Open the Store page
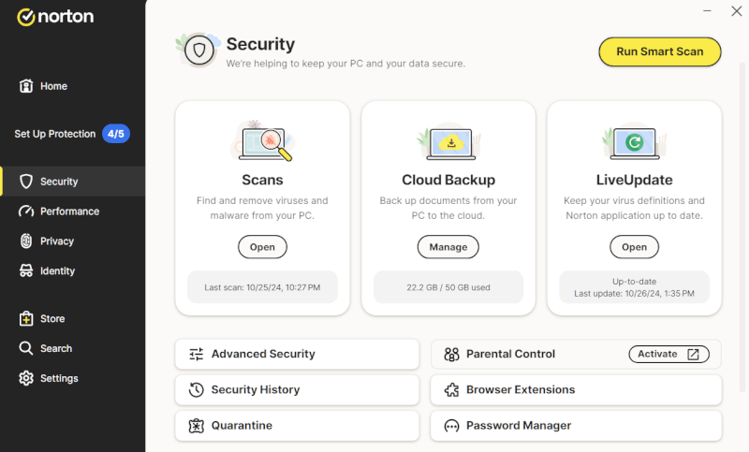This screenshot has height=452, width=749. pyautogui.click(x=73, y=318)
